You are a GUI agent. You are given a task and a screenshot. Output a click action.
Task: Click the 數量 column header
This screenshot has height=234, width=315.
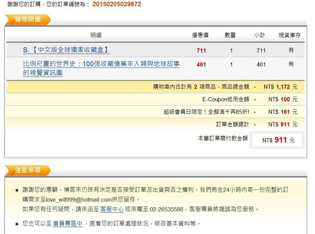point(230,35)
